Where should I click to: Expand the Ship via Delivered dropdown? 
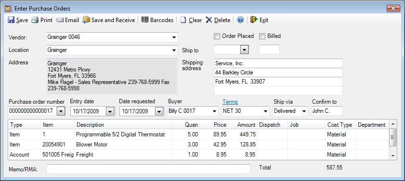(x=304, y=111)
